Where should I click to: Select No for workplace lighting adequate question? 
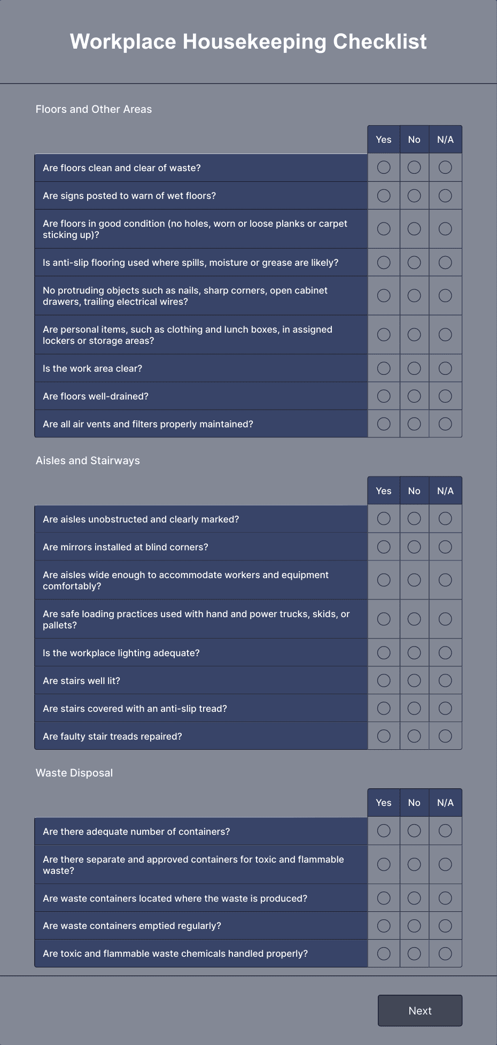click(x=414, y=652)
